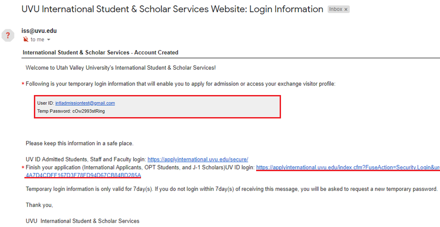Click the "Welcome to Utah Valley University's" line
The height and width of the screenshot is (227, 440).
(x=121, y=68)
